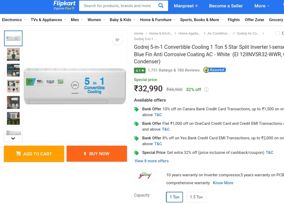Click the search magnifier icon
The image size is (284, 204).
point(161,6)
